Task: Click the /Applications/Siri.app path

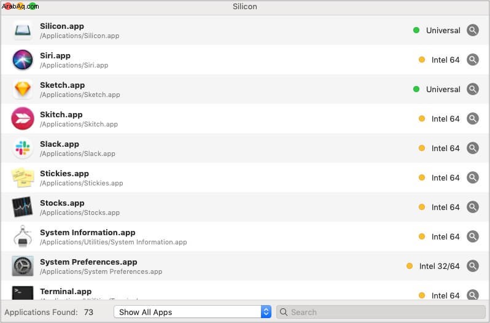Action: click(74, 65)
